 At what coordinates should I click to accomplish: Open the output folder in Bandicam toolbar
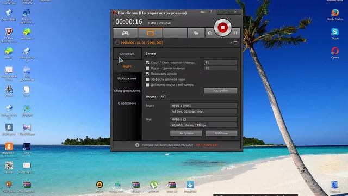click(196, 33)
